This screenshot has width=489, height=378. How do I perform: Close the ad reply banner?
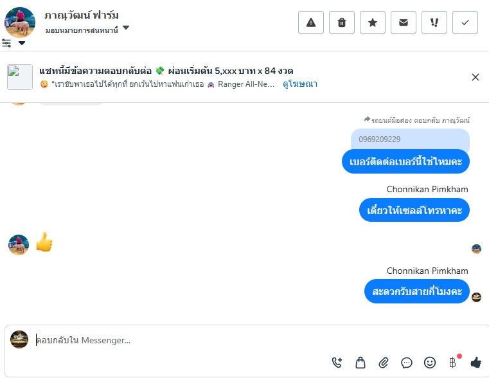476,77
